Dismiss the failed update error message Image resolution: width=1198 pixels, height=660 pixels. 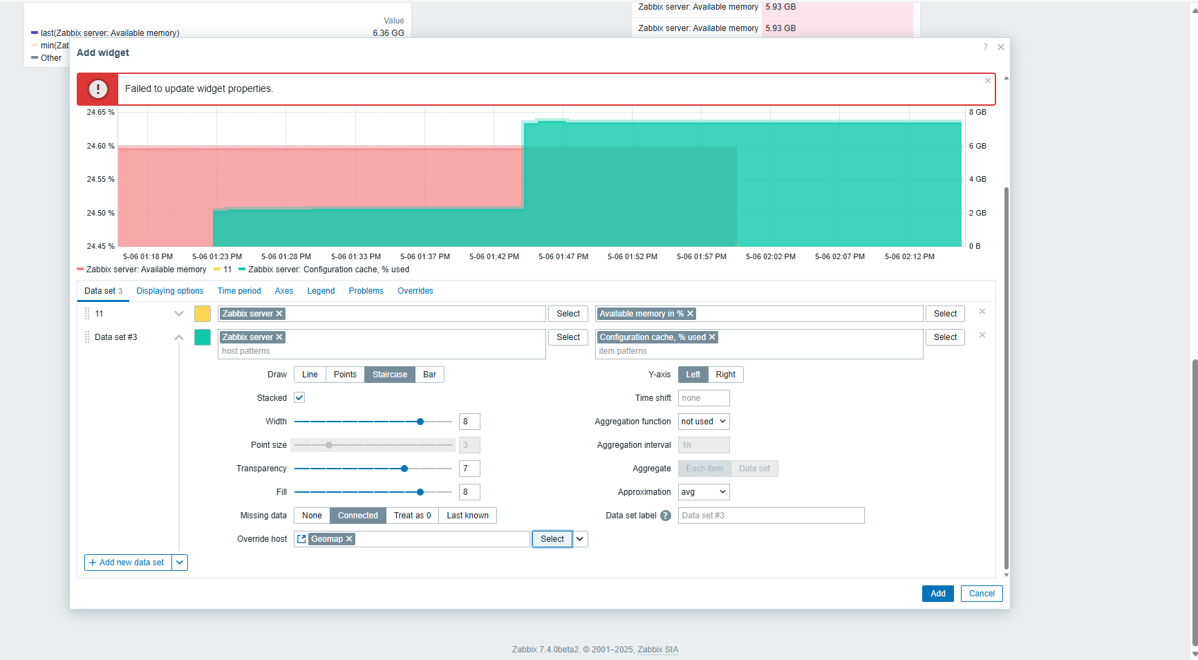click(988, 81)
